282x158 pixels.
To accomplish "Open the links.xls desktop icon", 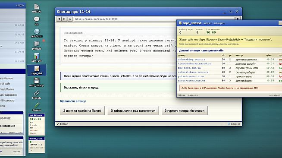I will pos(37,95).
